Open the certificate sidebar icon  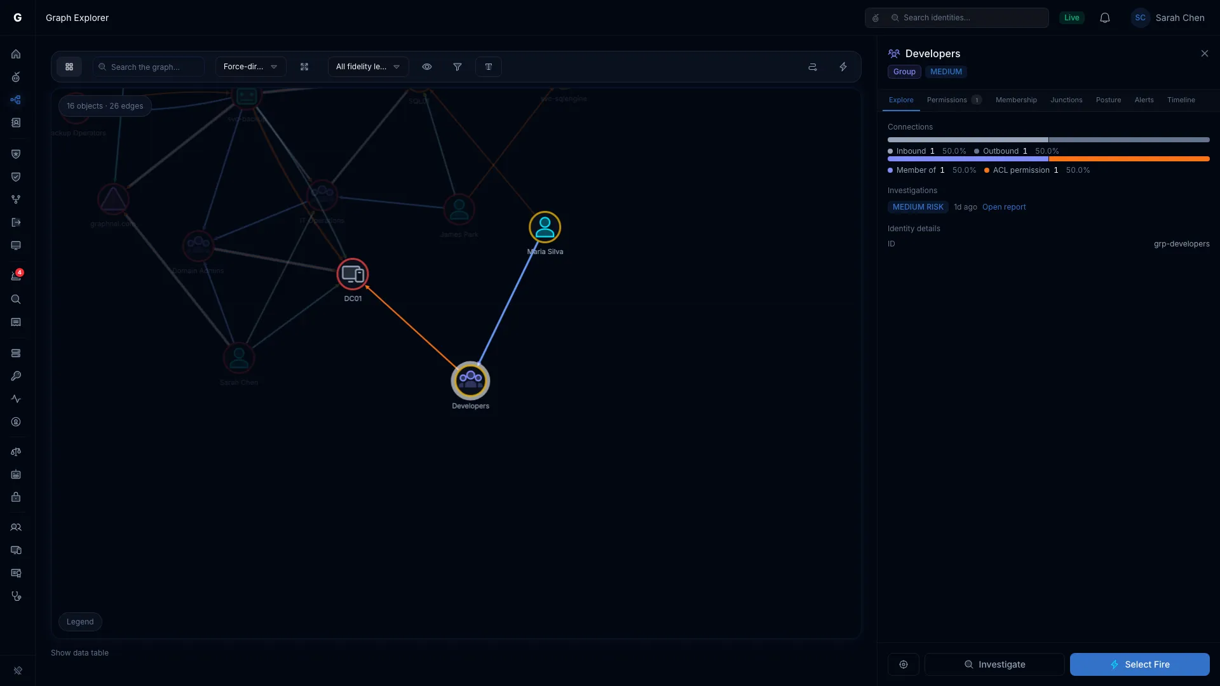click(16, 573)
